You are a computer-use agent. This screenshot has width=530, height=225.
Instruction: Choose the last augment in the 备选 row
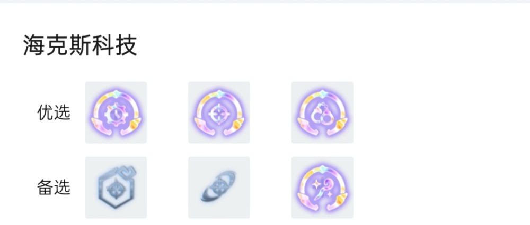tap(322, 187)
